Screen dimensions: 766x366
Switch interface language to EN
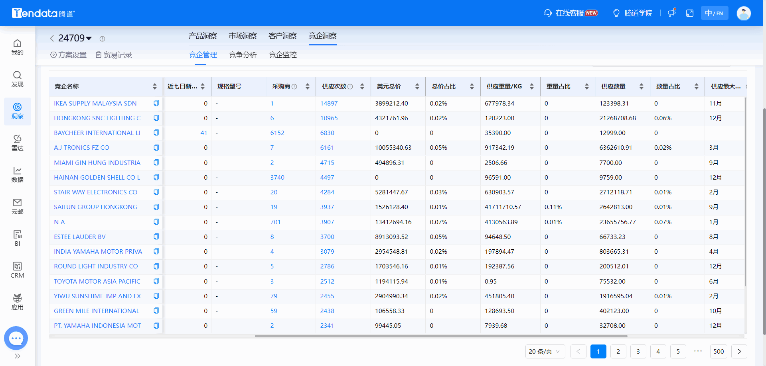(719, 13)
